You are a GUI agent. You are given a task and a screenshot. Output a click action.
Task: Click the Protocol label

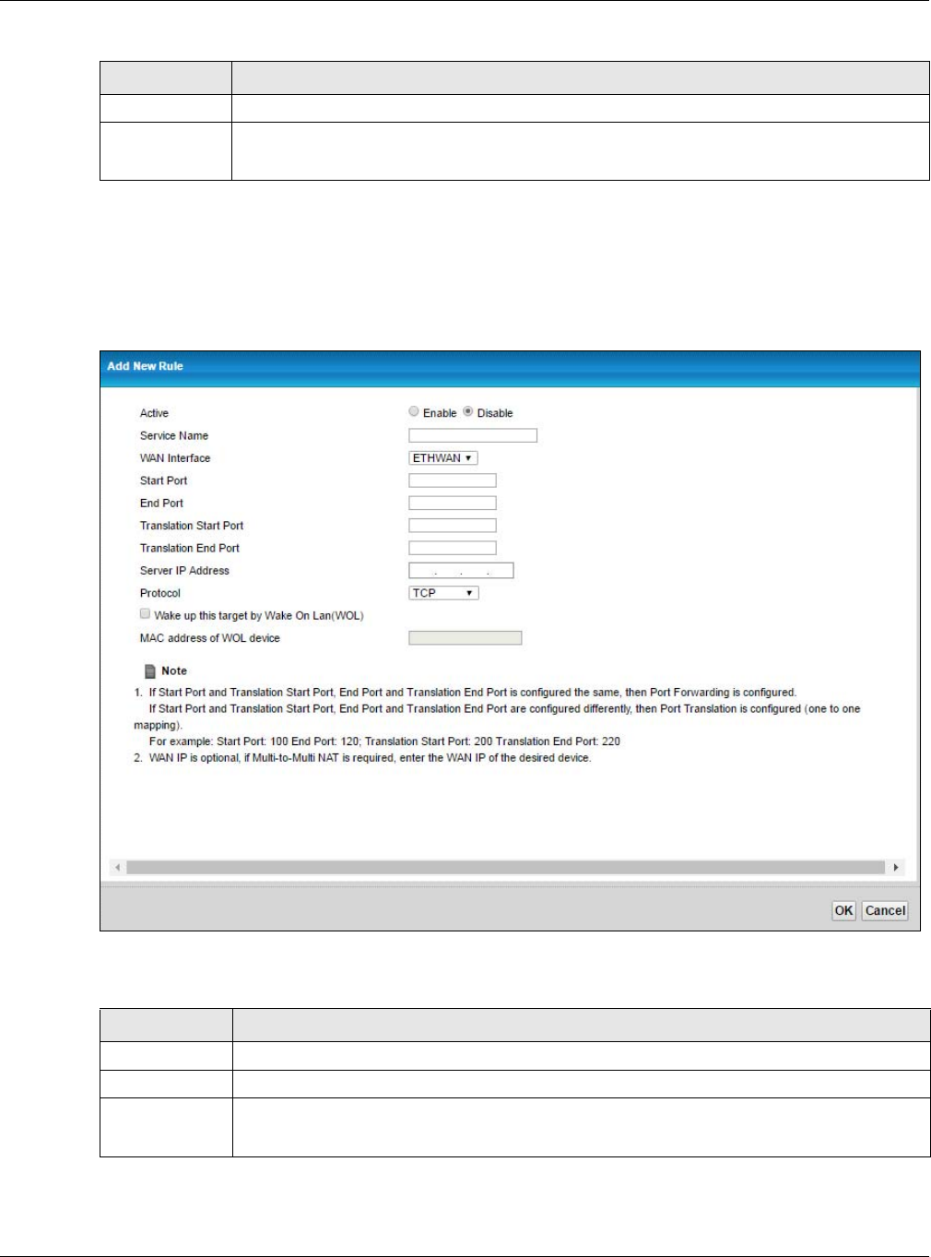point(160,593)
